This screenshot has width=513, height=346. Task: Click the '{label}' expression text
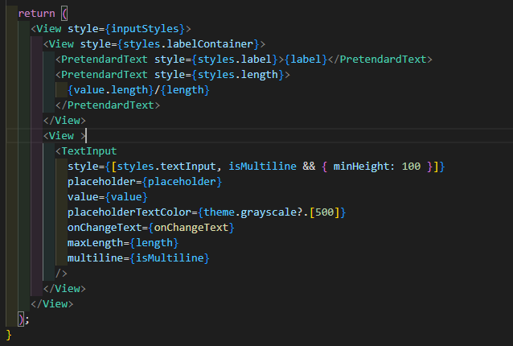[x=306, y=60]
